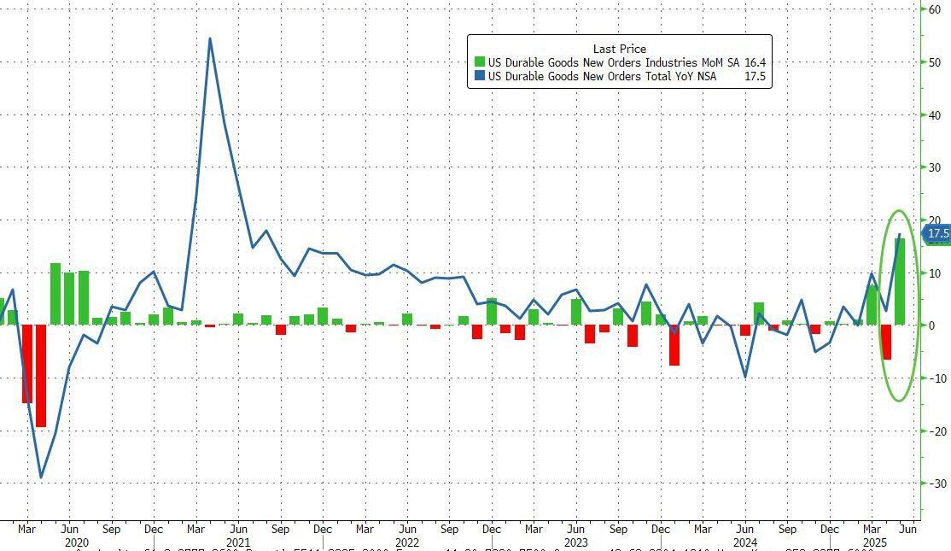The height and width of the screenshot is (551, 951).
Task: Click the blue YoY NSA legend swatch
Action: [x=480, y=77]
